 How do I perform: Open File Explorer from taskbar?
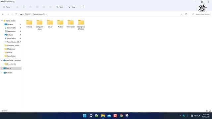(x=103, y=116)
